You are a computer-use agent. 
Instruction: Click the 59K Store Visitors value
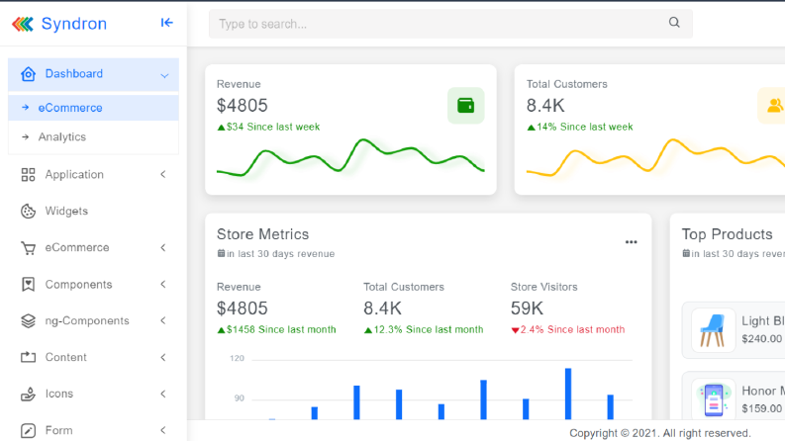point(527,309)
